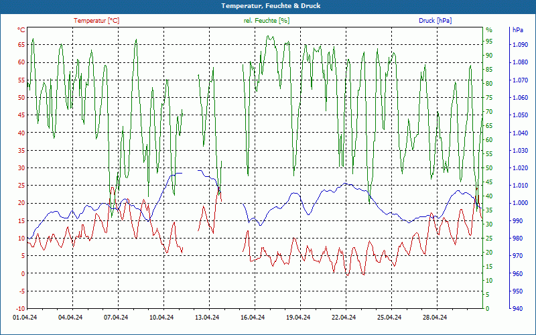
Task: Click the 1.090 tick on pressure axis
Action: tap(521, 45)
